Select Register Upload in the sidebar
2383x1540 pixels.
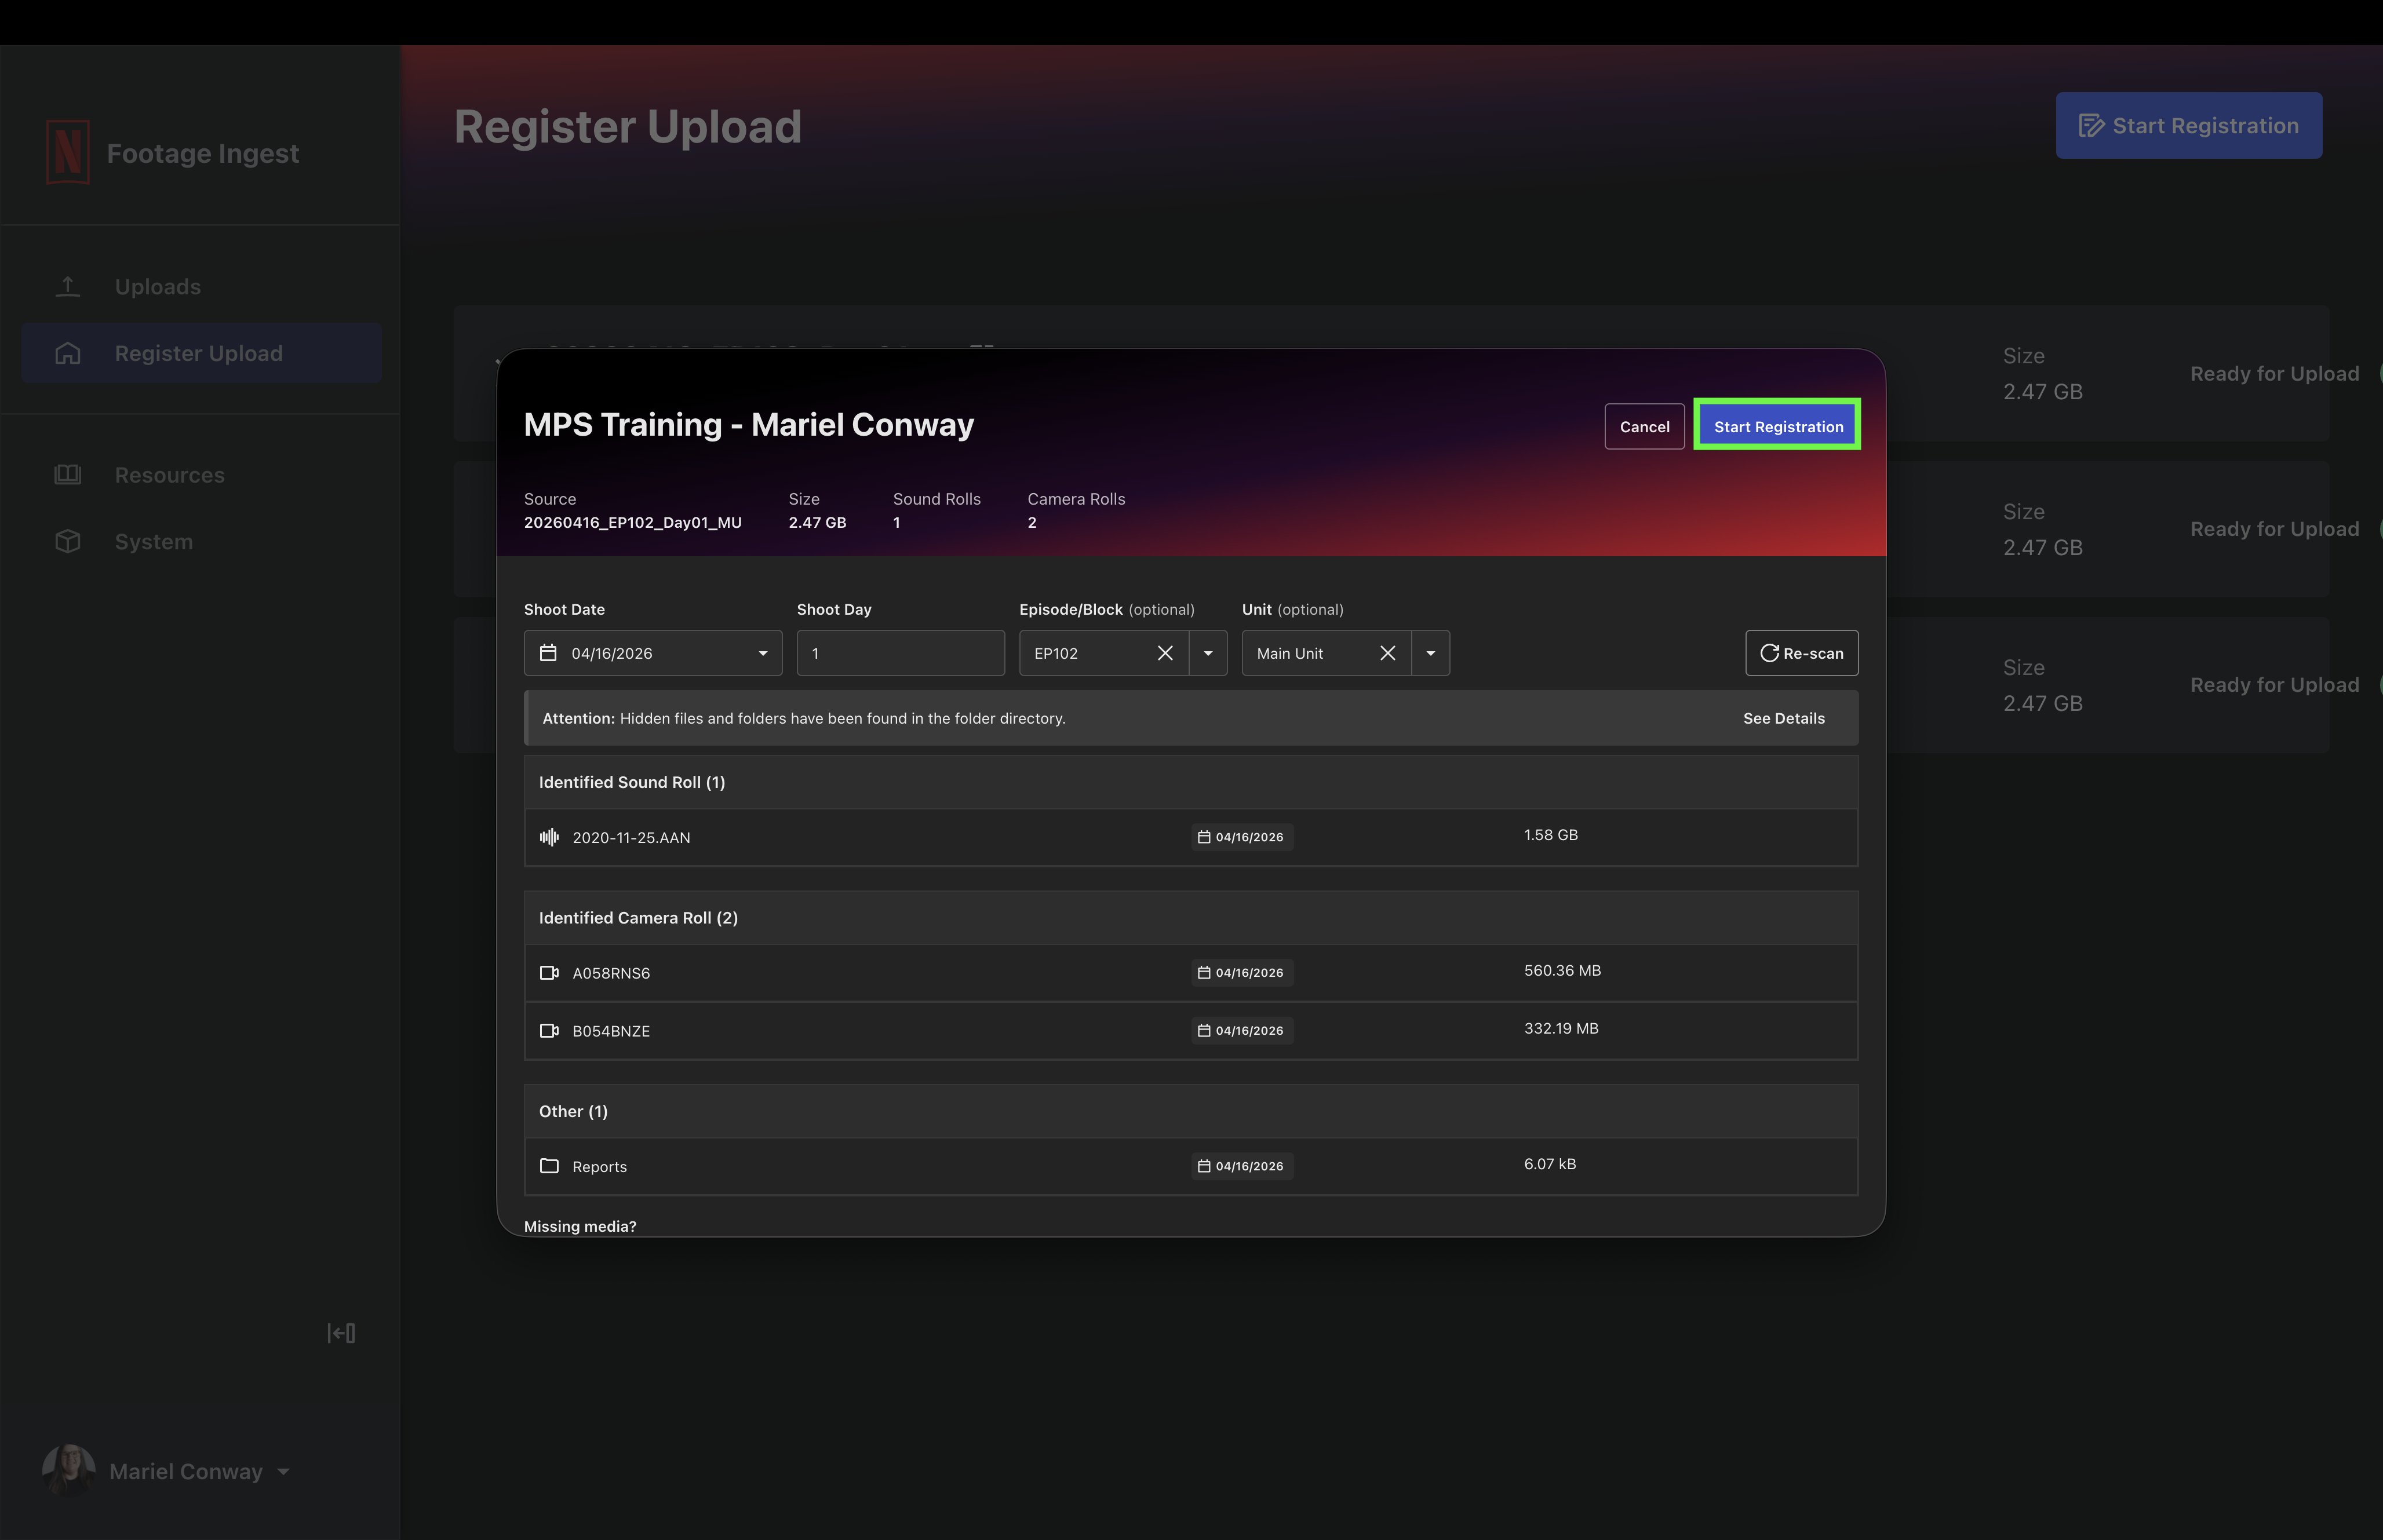(201, 353)
